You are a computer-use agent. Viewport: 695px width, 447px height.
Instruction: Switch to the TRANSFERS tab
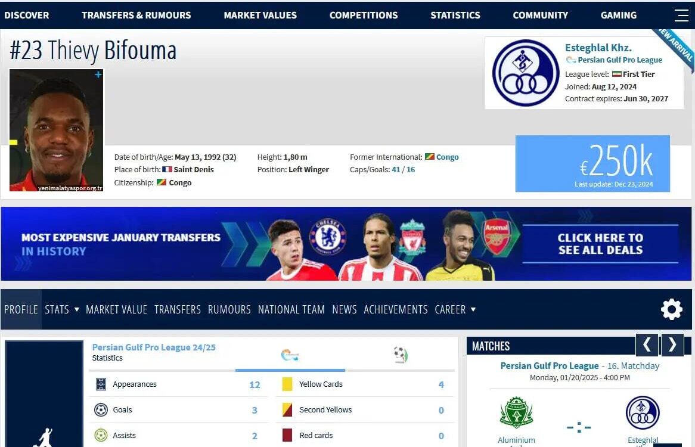point(177,309)
